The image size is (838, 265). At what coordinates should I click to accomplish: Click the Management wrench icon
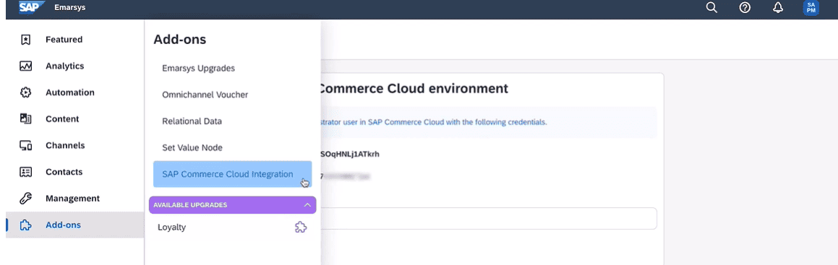25,199
